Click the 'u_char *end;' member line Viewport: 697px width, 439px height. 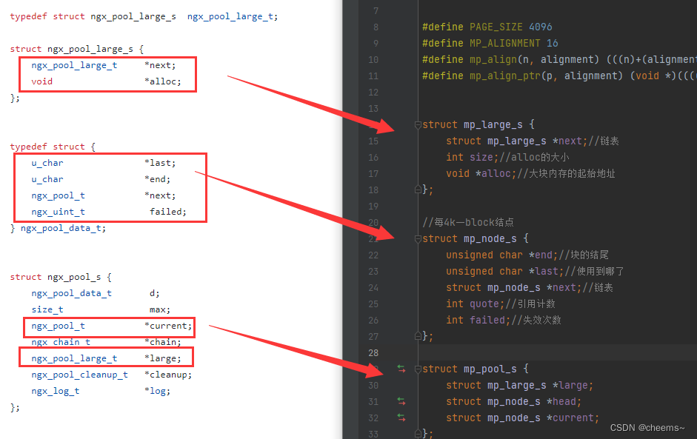[x=101, y=179]
